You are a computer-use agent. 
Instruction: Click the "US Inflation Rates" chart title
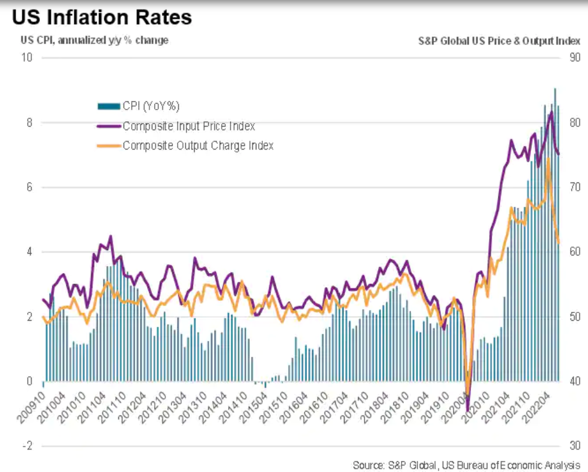pyautogui.click(x=102, y=18)
